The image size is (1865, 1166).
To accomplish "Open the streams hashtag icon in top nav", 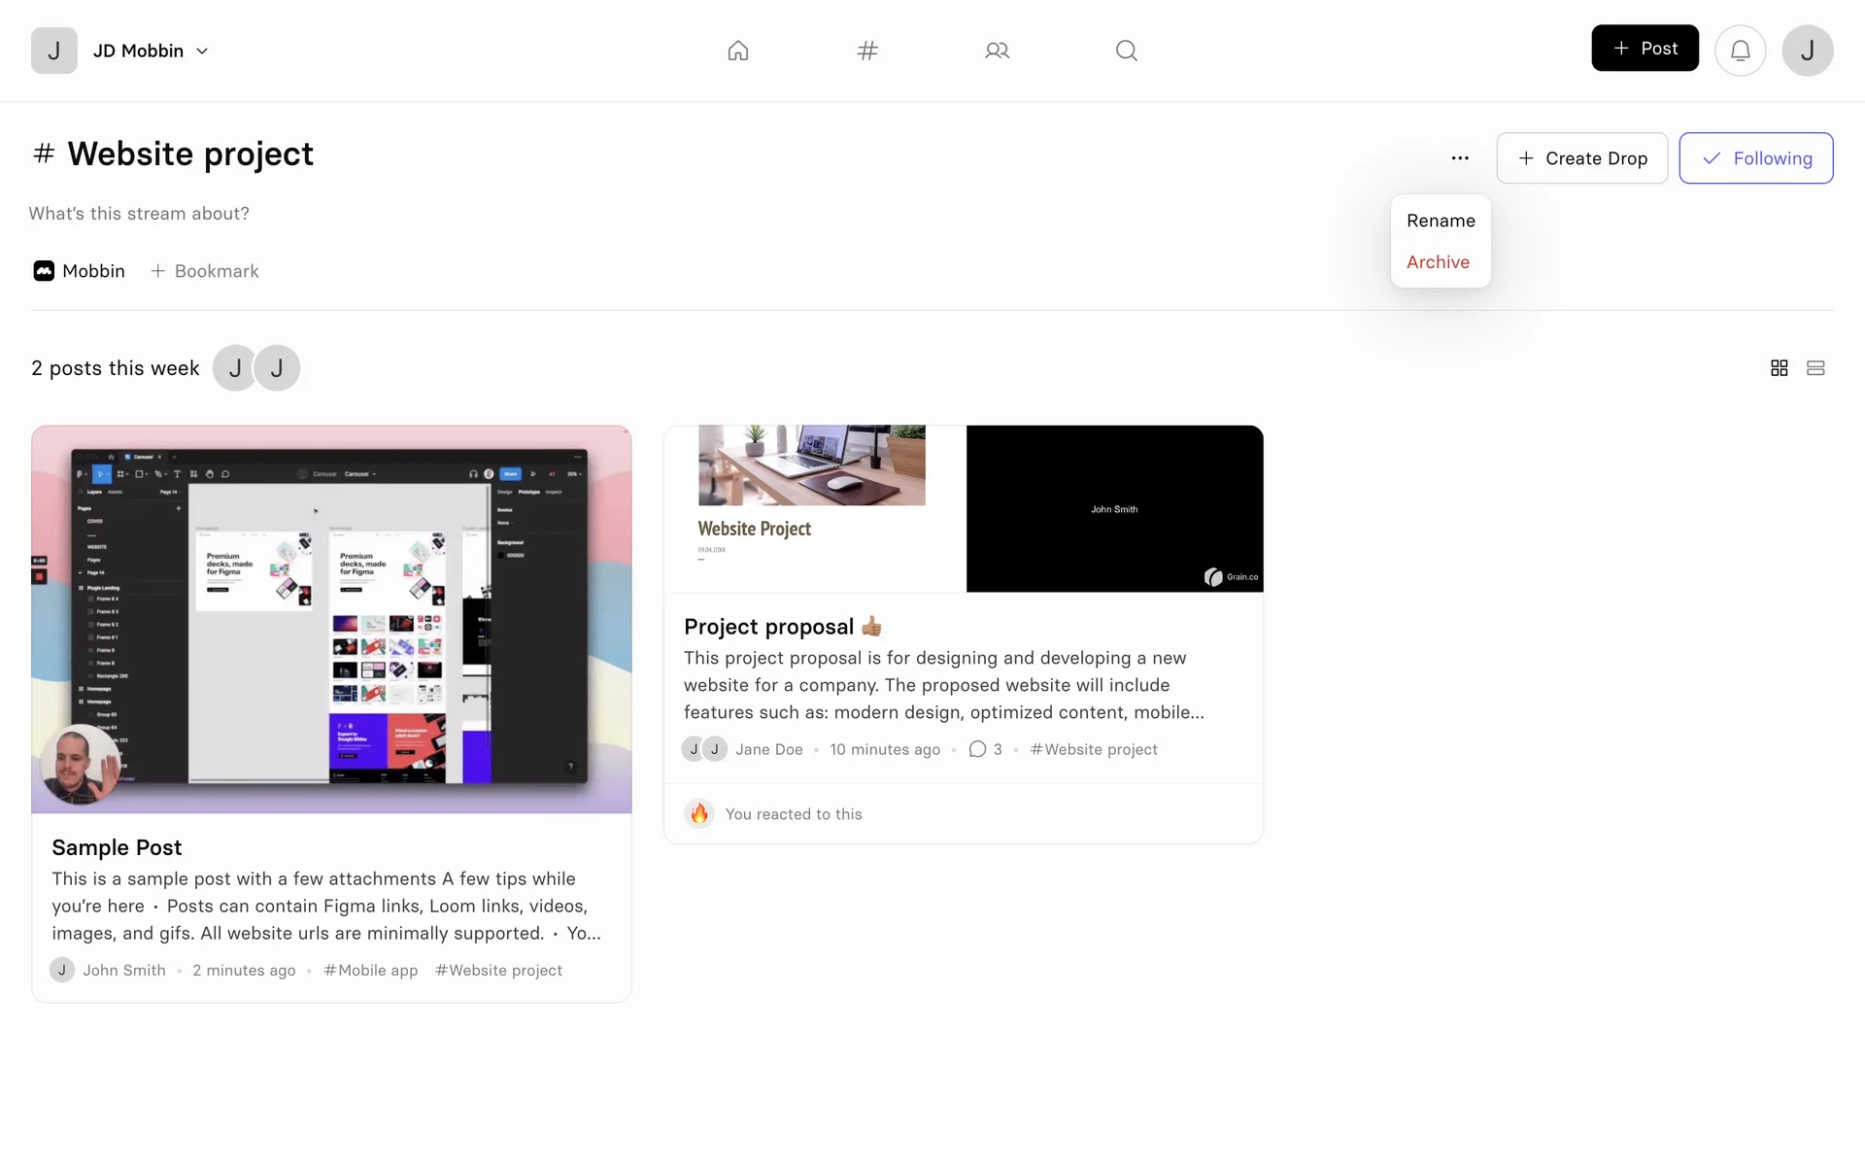I will (867, 51).
